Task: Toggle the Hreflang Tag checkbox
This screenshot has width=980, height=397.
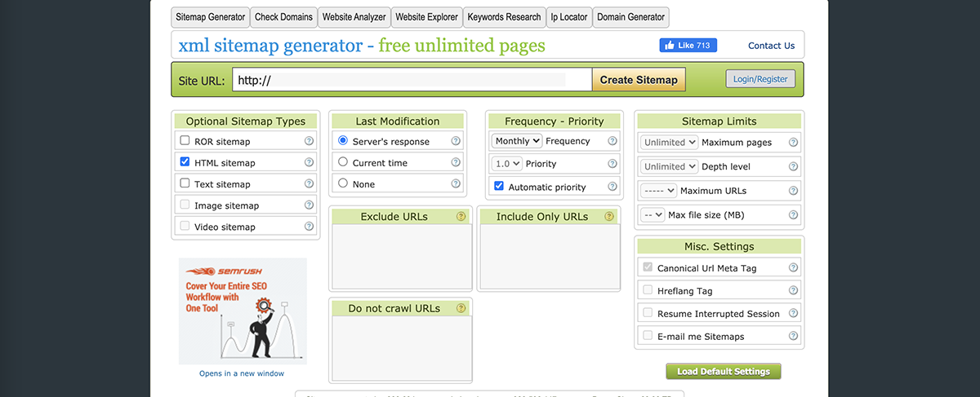Action: click(648, 289)
